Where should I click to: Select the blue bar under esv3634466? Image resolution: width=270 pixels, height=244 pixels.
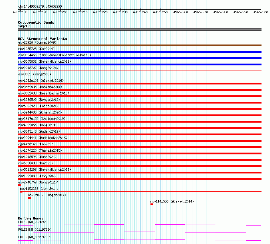(140, 58)
